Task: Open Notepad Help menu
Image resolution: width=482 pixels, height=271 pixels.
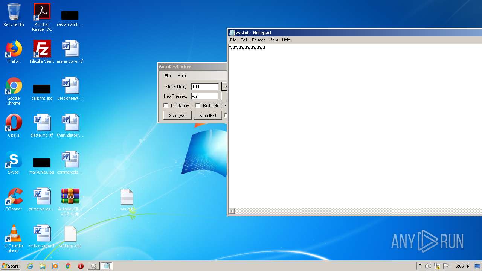Action: point(286,40)
